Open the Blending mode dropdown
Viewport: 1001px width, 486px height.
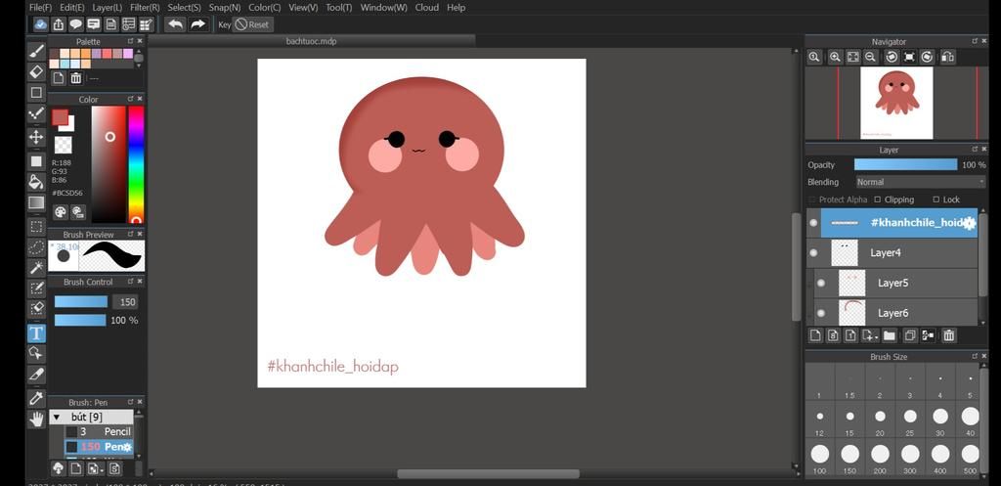[x=920, y=182]
